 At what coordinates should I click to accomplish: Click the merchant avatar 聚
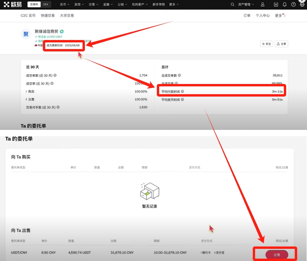[x=26, y=34]
